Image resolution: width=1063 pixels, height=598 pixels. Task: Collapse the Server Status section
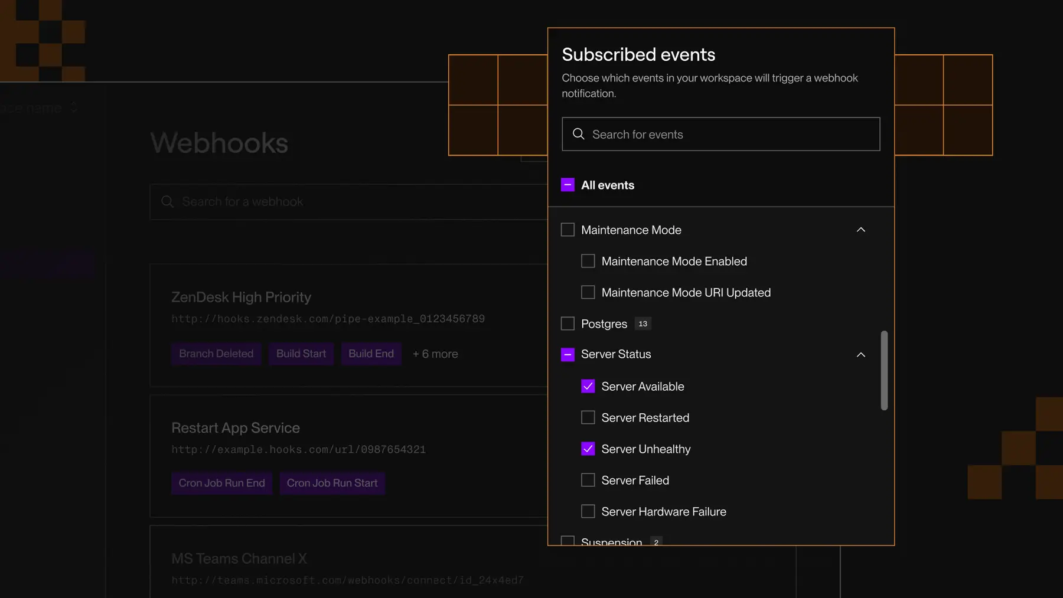pos(860,354)
